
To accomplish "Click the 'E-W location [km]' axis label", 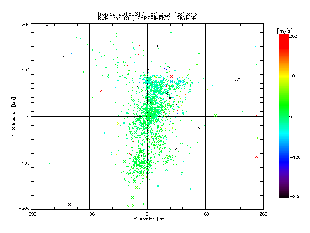I will pyautogui.click(x=147, y=219).
